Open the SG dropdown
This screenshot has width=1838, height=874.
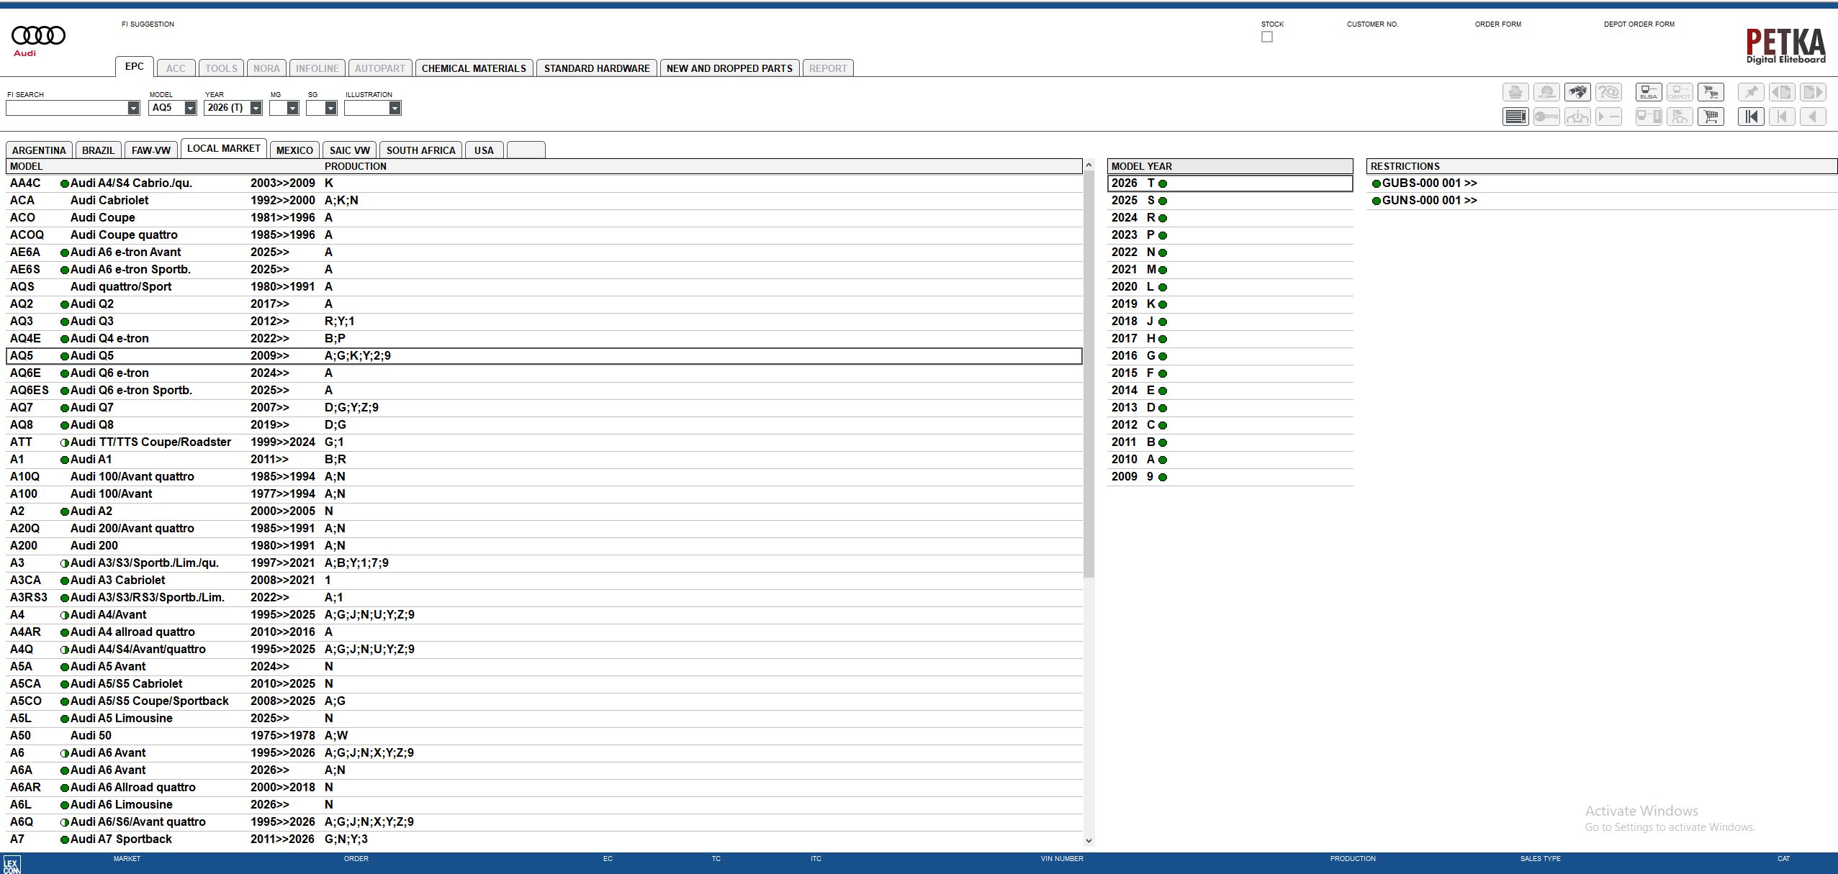click(x=330, y=108)
